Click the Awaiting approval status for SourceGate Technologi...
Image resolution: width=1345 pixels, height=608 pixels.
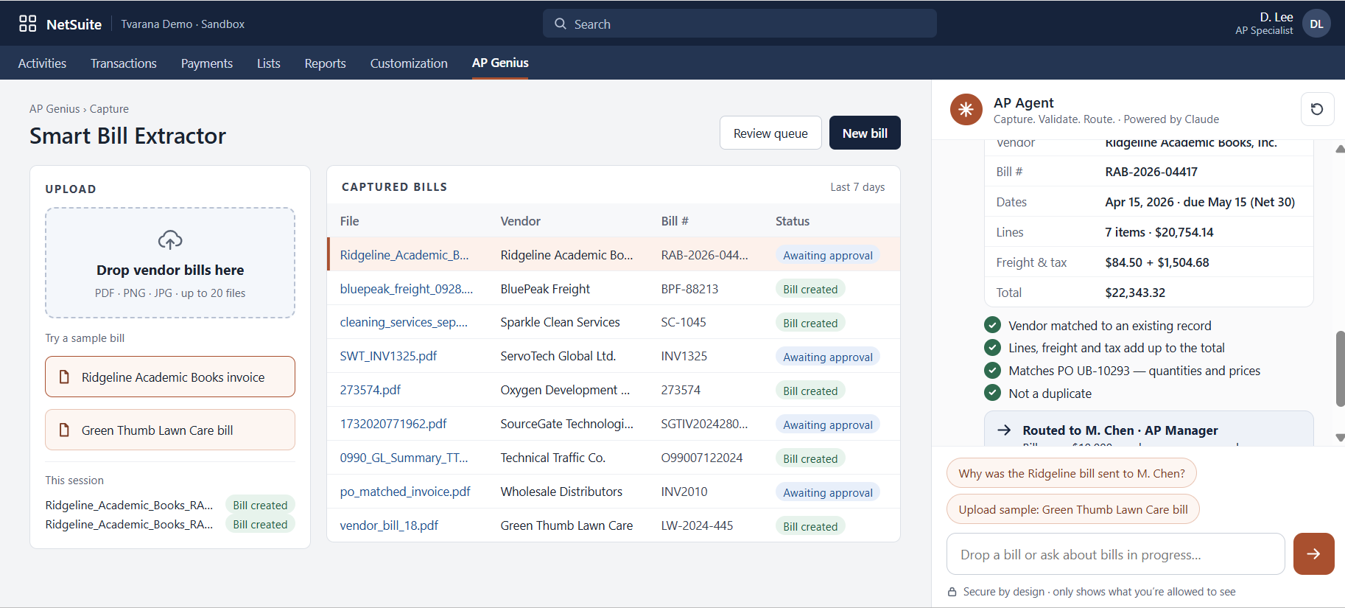click(x=828, y=424)
